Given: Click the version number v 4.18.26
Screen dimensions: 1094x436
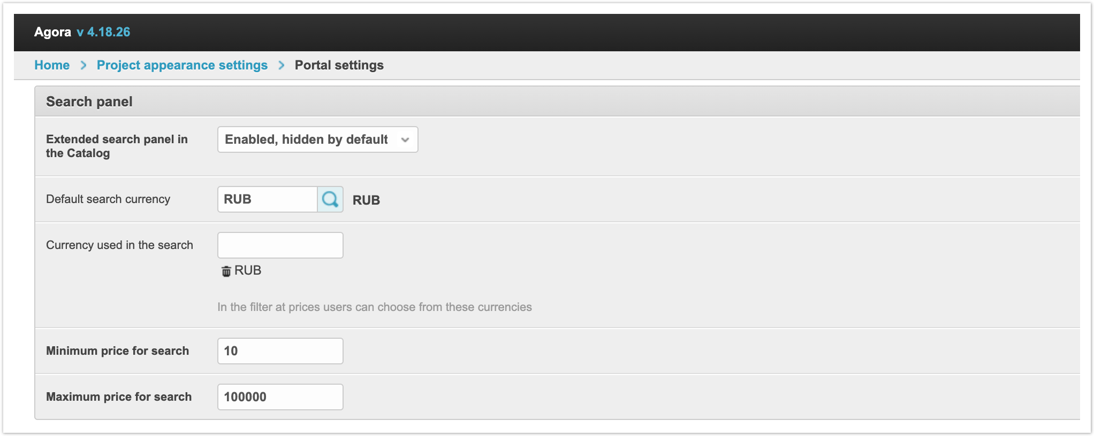Looking at the screenshot, I should point(103,32).
